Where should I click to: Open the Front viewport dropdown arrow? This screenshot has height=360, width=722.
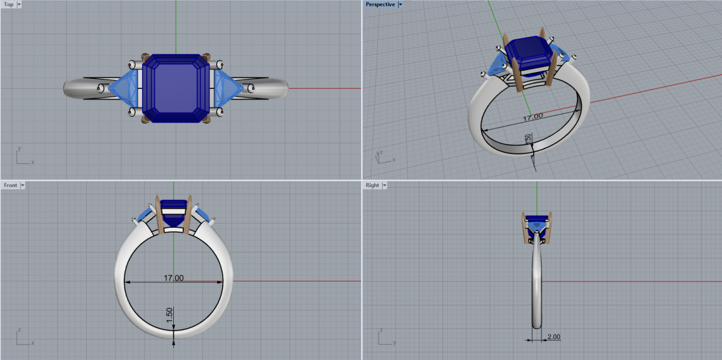(x=23, y=185)
